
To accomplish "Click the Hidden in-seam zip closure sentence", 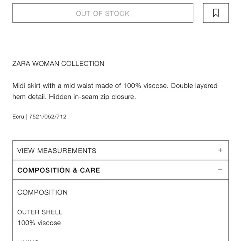I will pyautogui.click(x=92, y=97).
